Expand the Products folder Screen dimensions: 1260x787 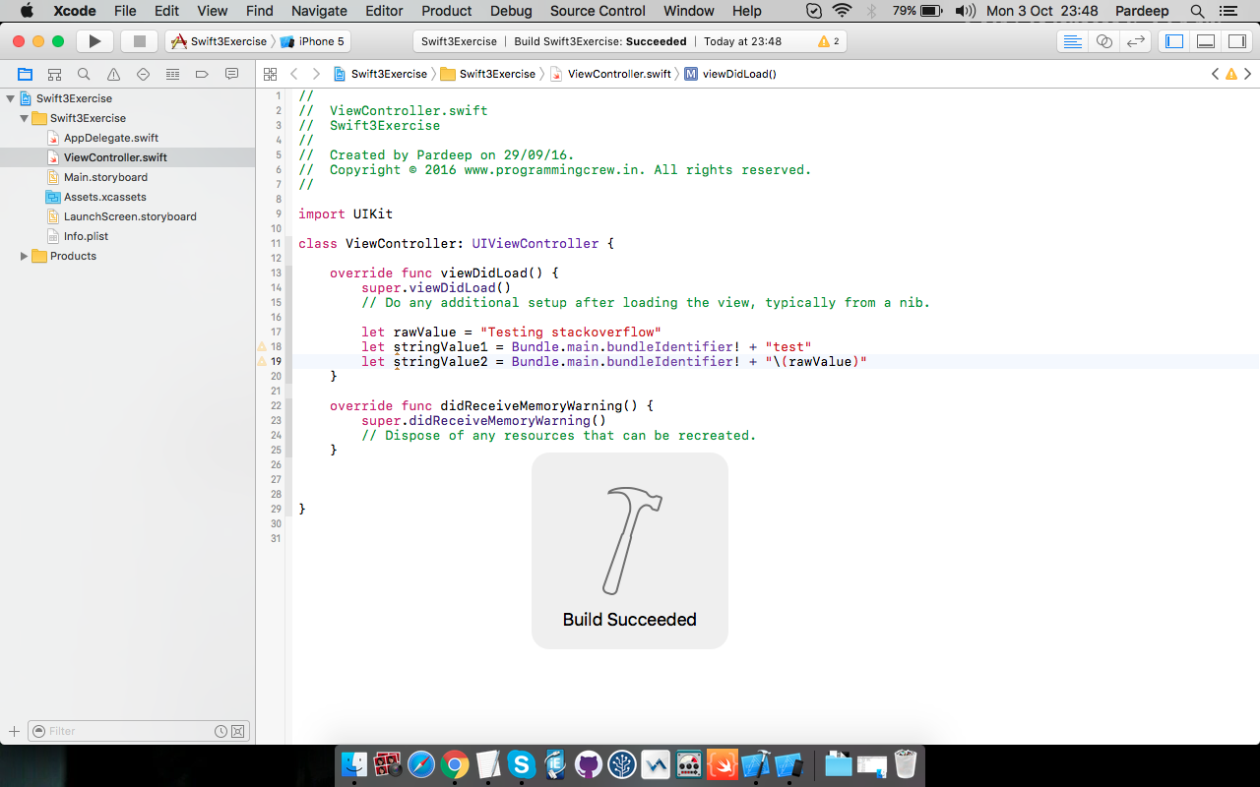tap(25, 256)
